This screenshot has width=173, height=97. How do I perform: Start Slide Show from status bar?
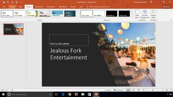click(x=144, y=90)
